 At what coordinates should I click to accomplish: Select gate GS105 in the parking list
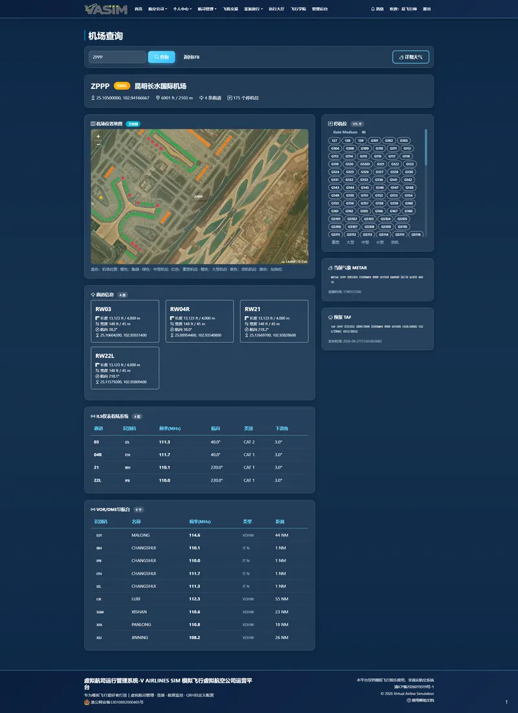pos(402,218)
